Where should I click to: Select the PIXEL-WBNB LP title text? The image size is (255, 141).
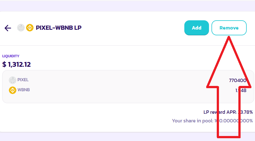(x=58, y=28)
